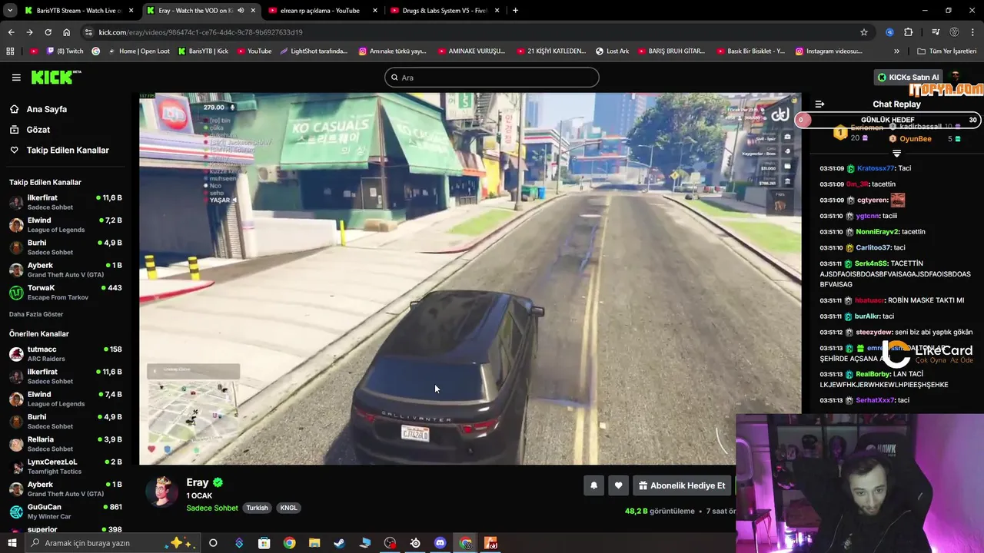Open the browser home page

66,32
